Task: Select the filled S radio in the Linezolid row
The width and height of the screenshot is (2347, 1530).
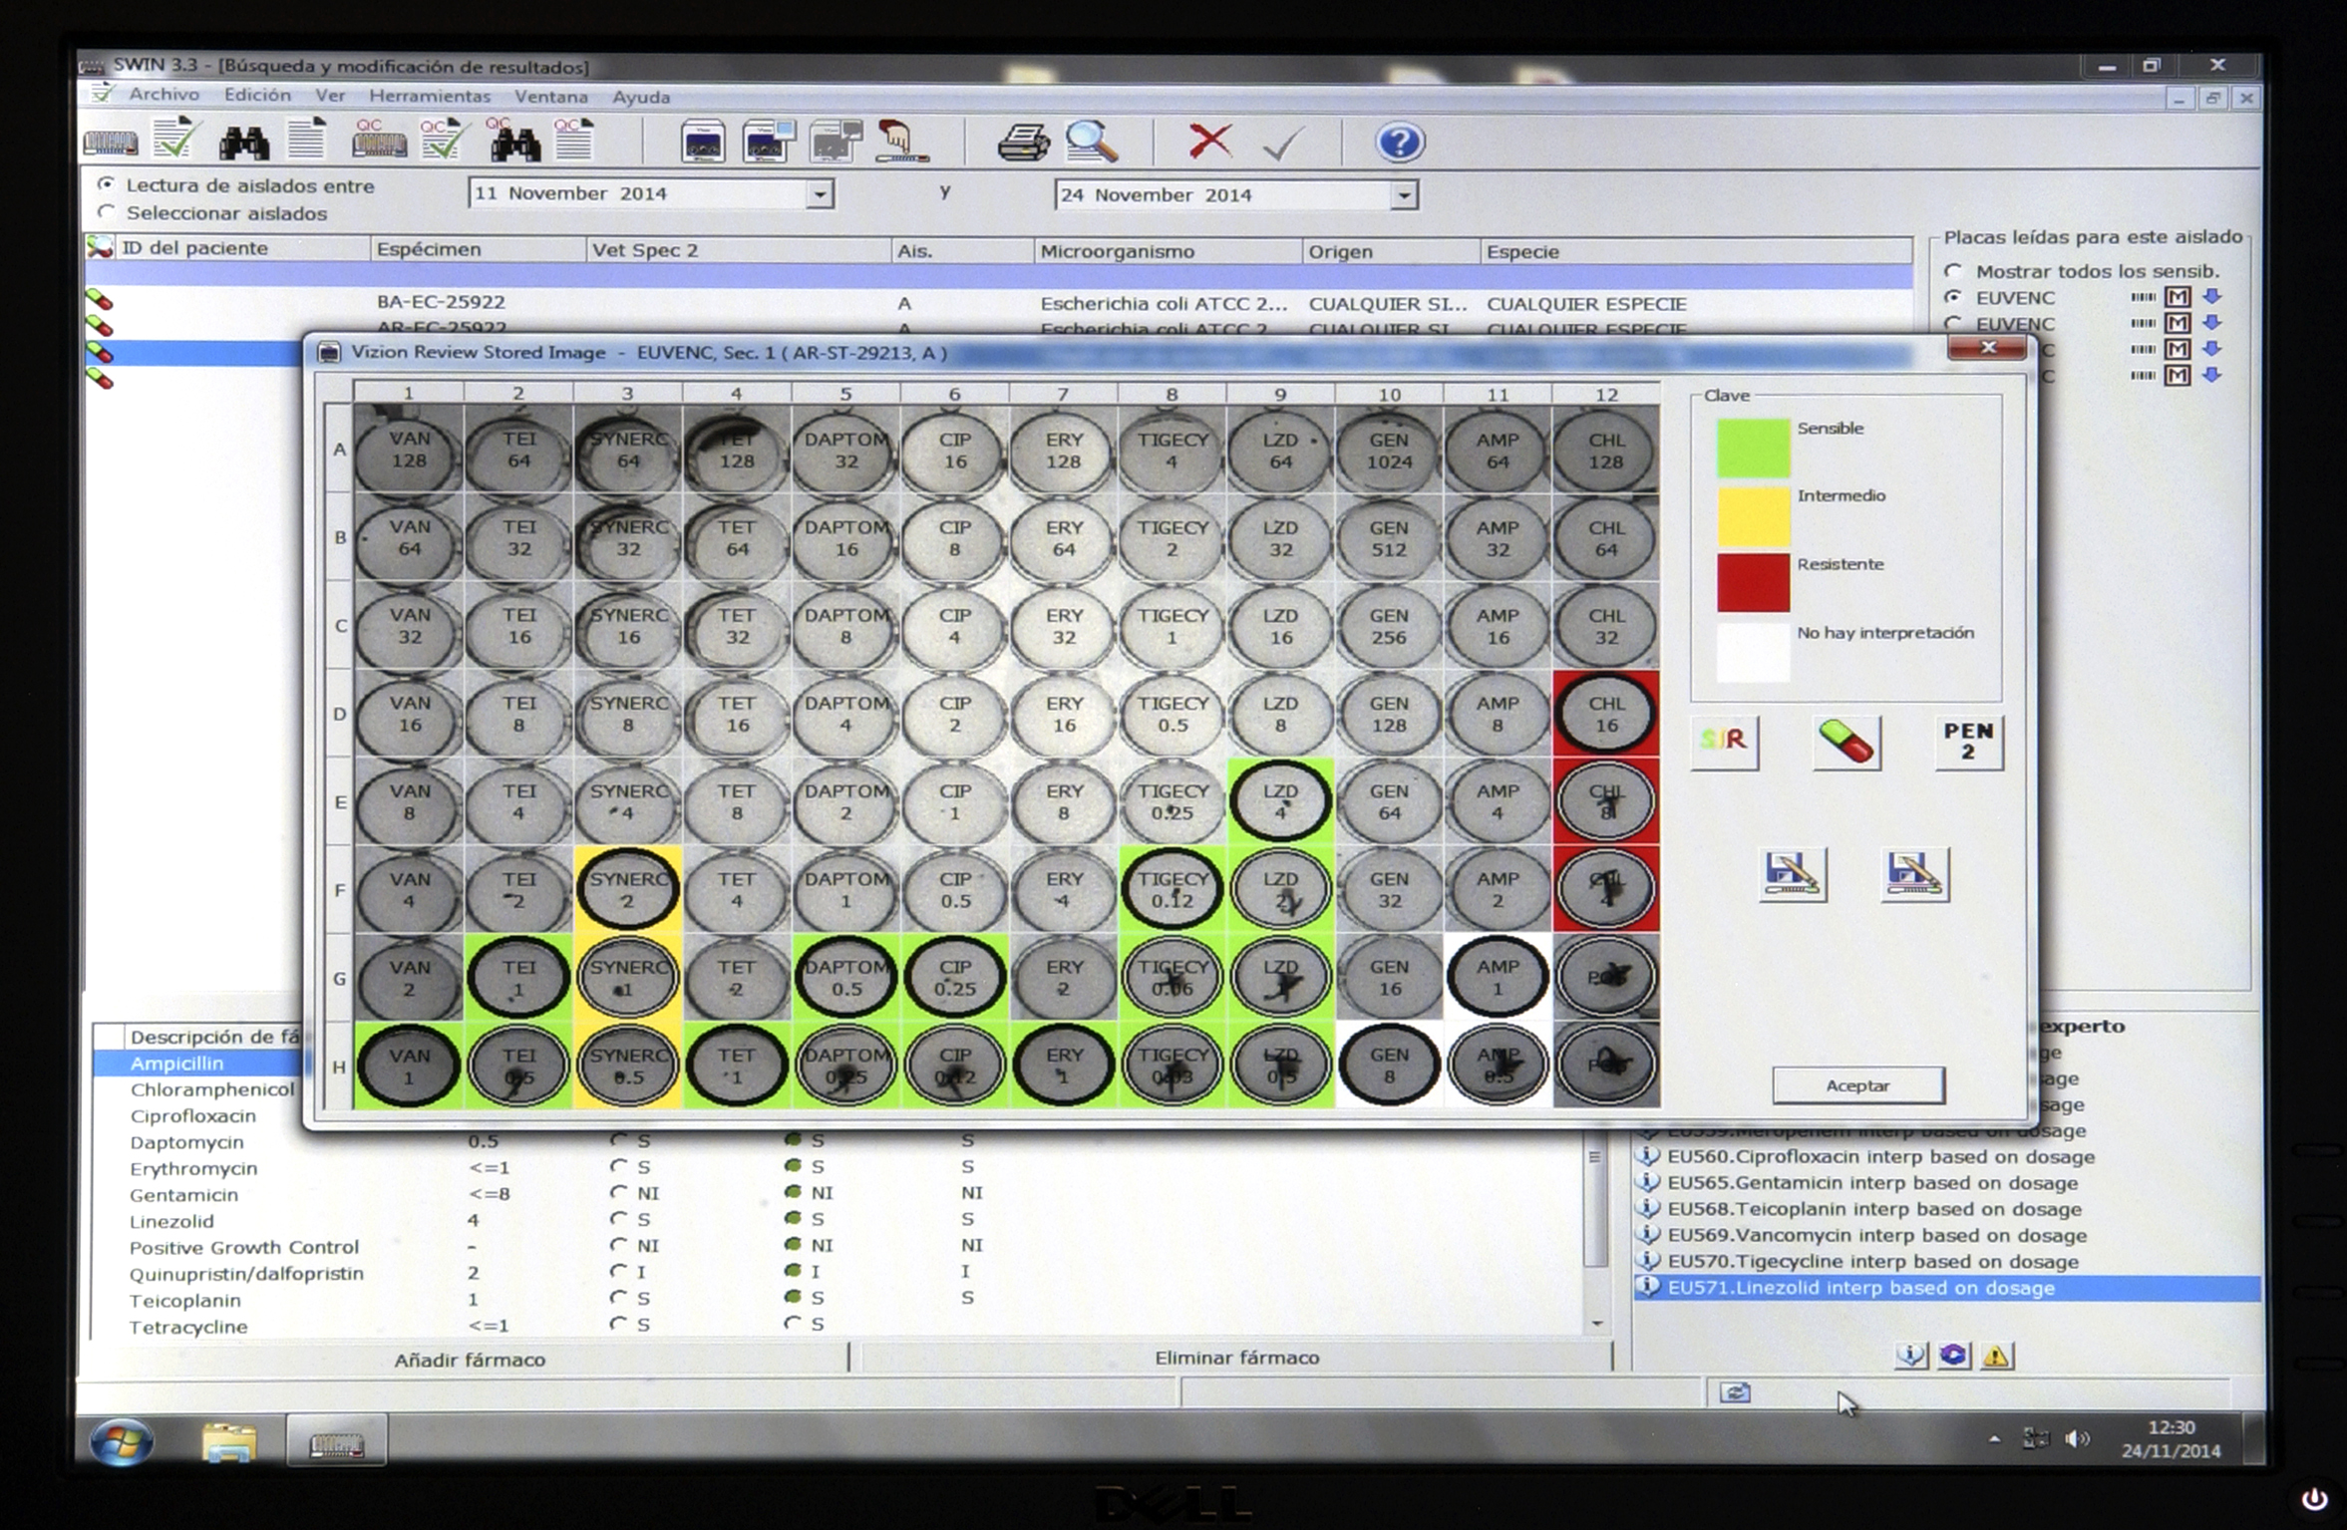Action: [x=793, y=1218]
